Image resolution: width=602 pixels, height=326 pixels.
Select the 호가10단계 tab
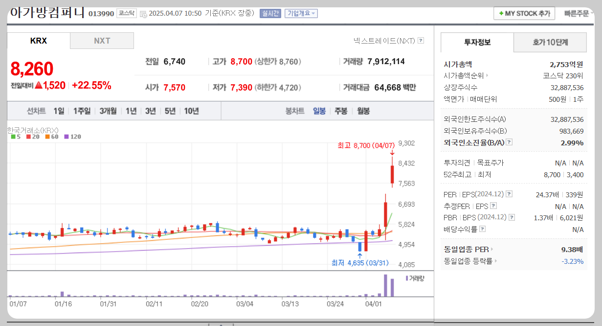[x=550, y=43]
